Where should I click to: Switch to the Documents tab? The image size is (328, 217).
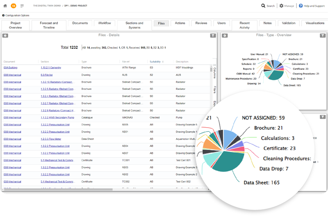pos(80,23)
